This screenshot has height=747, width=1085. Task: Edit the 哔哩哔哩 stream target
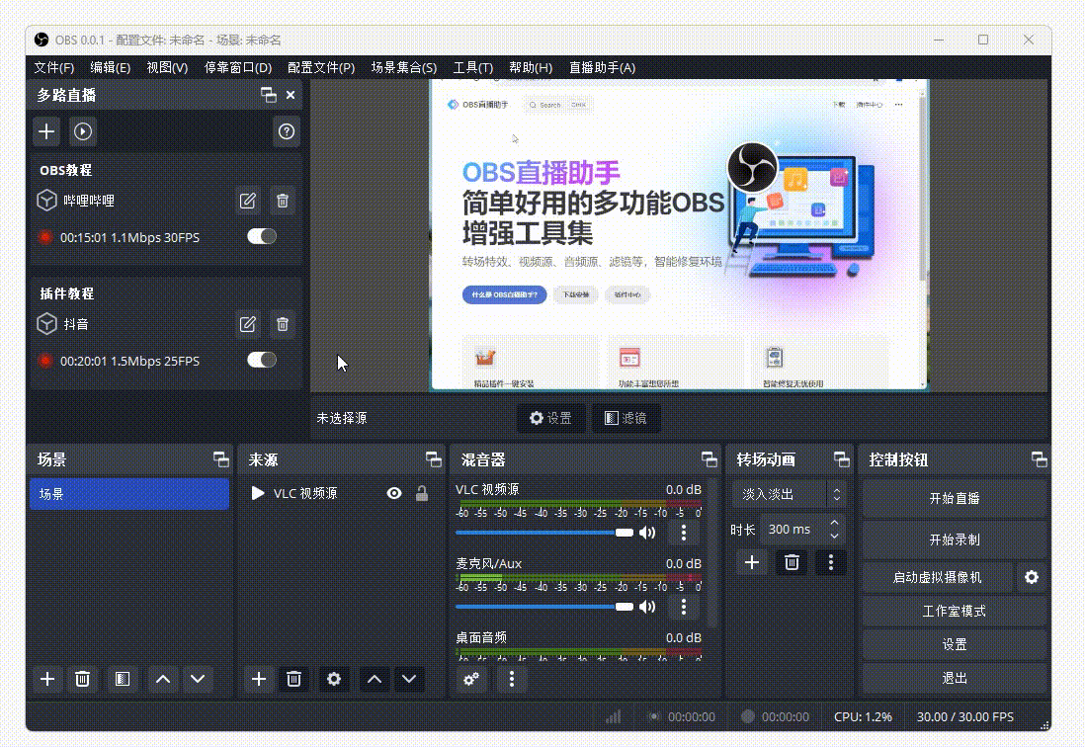tap(248, 201)
